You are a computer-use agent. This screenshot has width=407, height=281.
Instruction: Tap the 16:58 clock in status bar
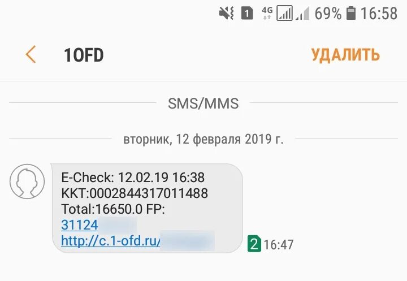coord(379,14)
